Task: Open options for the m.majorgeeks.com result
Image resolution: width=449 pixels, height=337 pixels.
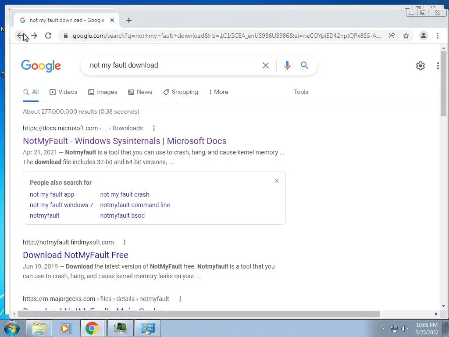Action: coord(180,299)
